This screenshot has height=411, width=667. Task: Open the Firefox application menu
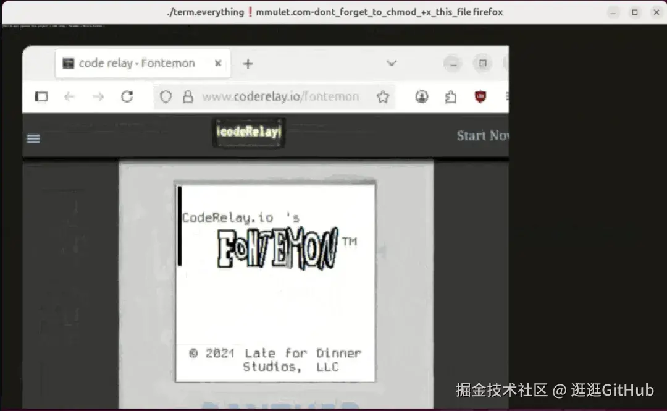(506, 96)
